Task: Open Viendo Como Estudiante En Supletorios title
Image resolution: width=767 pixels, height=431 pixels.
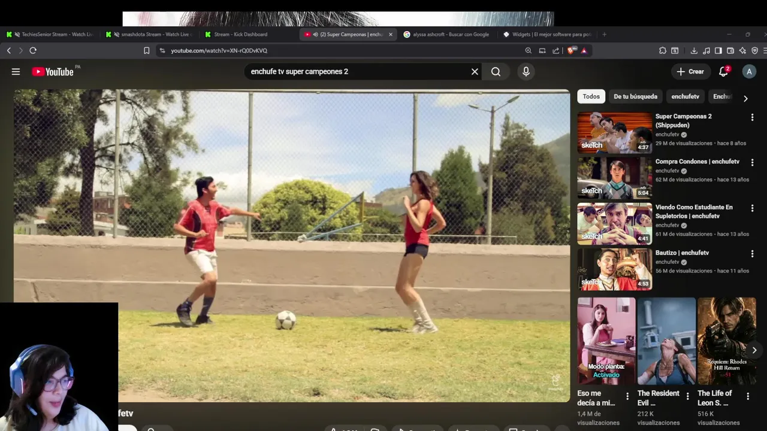Action: tap(694, 211)
